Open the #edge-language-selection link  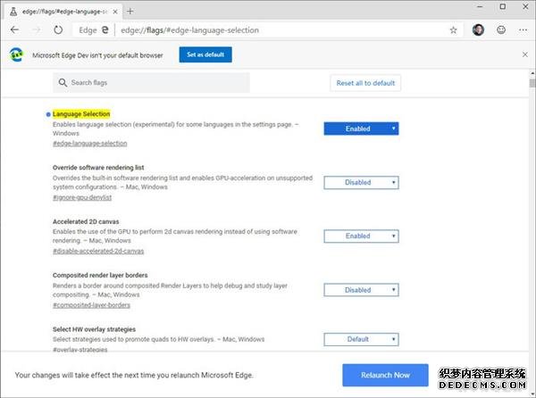tap(90, 144)
